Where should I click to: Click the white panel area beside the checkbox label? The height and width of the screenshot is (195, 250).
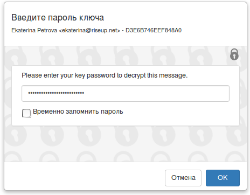click(x=179, y=112)
